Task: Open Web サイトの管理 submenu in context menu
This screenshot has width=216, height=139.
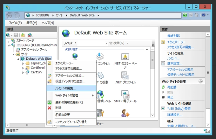Action: [71, 95]
